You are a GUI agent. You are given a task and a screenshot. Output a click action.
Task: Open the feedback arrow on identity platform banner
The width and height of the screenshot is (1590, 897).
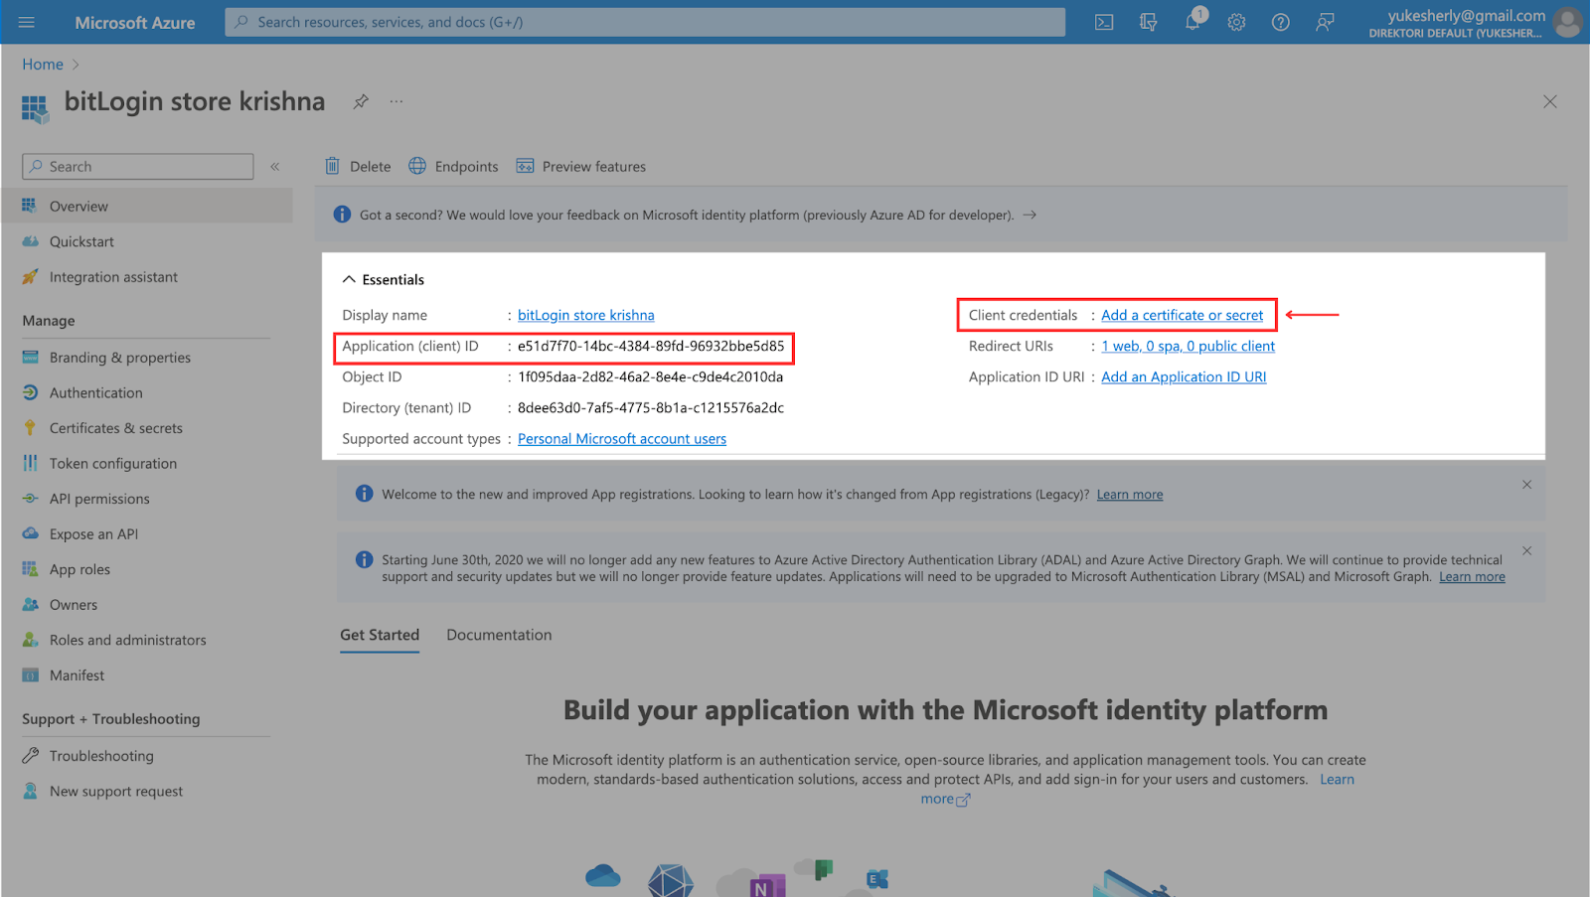pos(1030,215)
